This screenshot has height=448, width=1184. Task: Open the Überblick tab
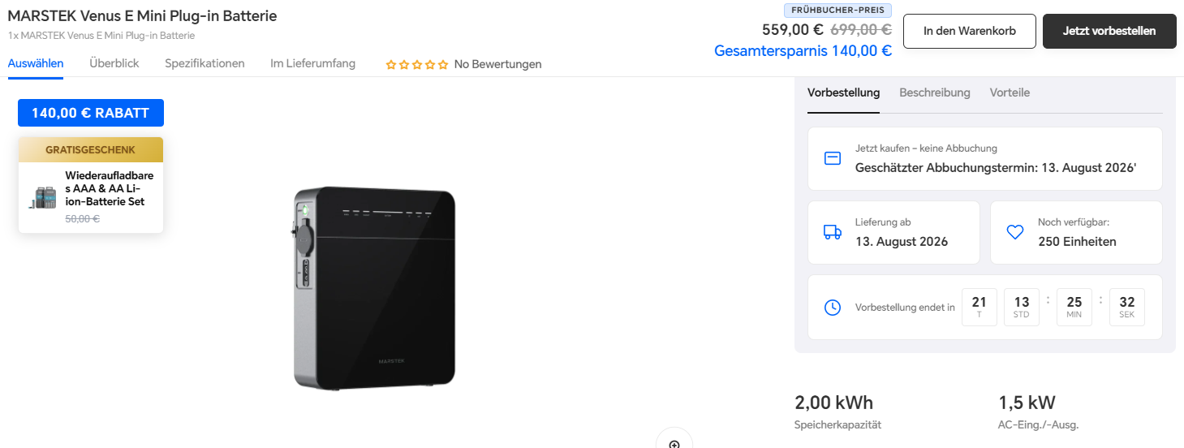pos(114,63)
